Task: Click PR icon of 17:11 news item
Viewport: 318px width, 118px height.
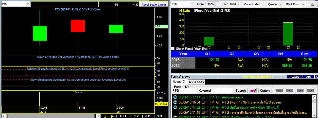Action: [x=175, y=97]
